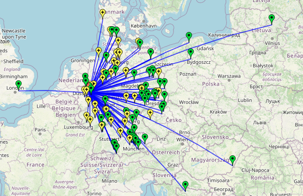Open the green marker above Szczecin

click(151, 53)
